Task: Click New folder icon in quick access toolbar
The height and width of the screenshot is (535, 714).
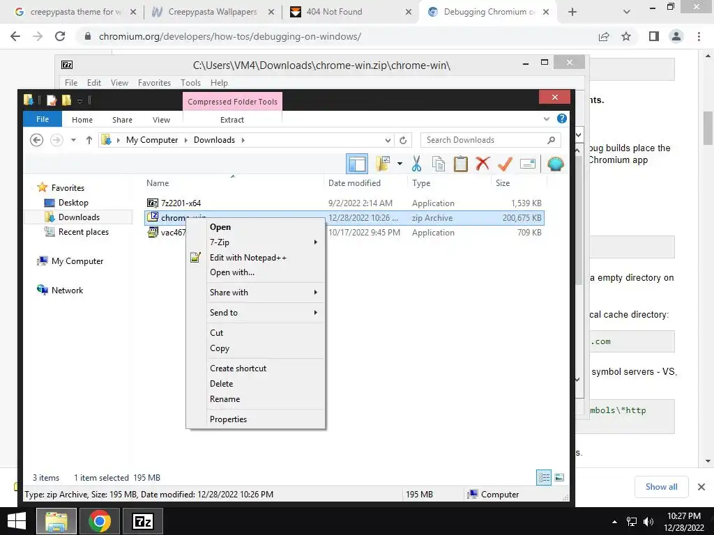Action: point(66,100)
